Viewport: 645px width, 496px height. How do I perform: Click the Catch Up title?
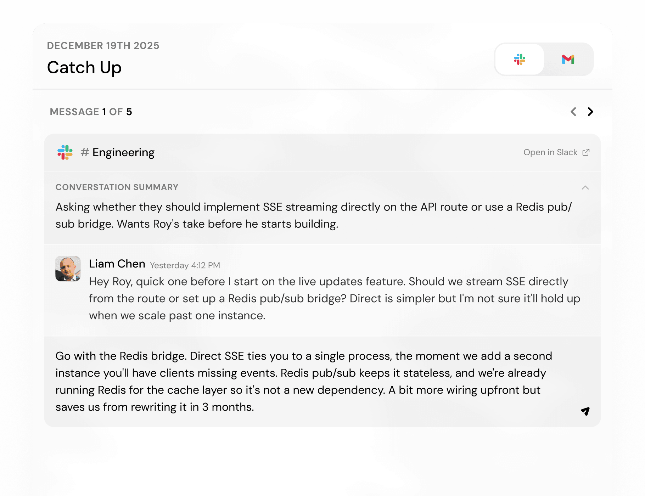84,67
